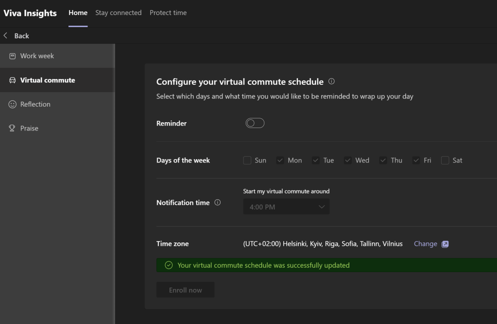Switch to the Stay connected tab
497x324 pixels.
pos(119,13)
